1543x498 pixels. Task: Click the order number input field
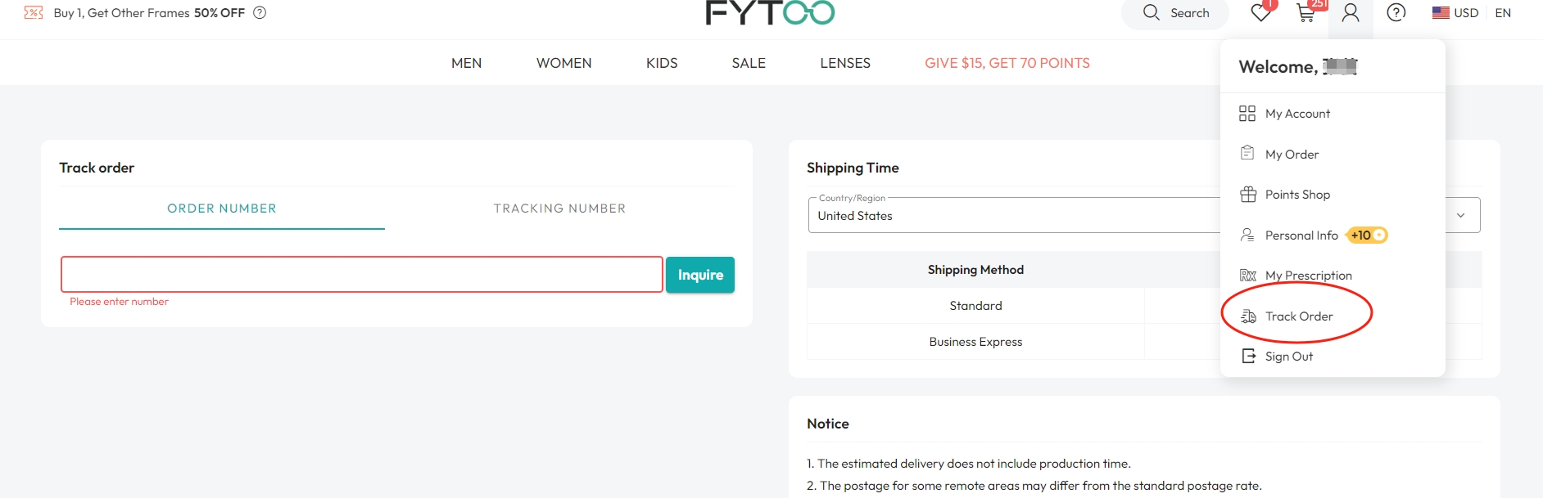pos(361,275)
